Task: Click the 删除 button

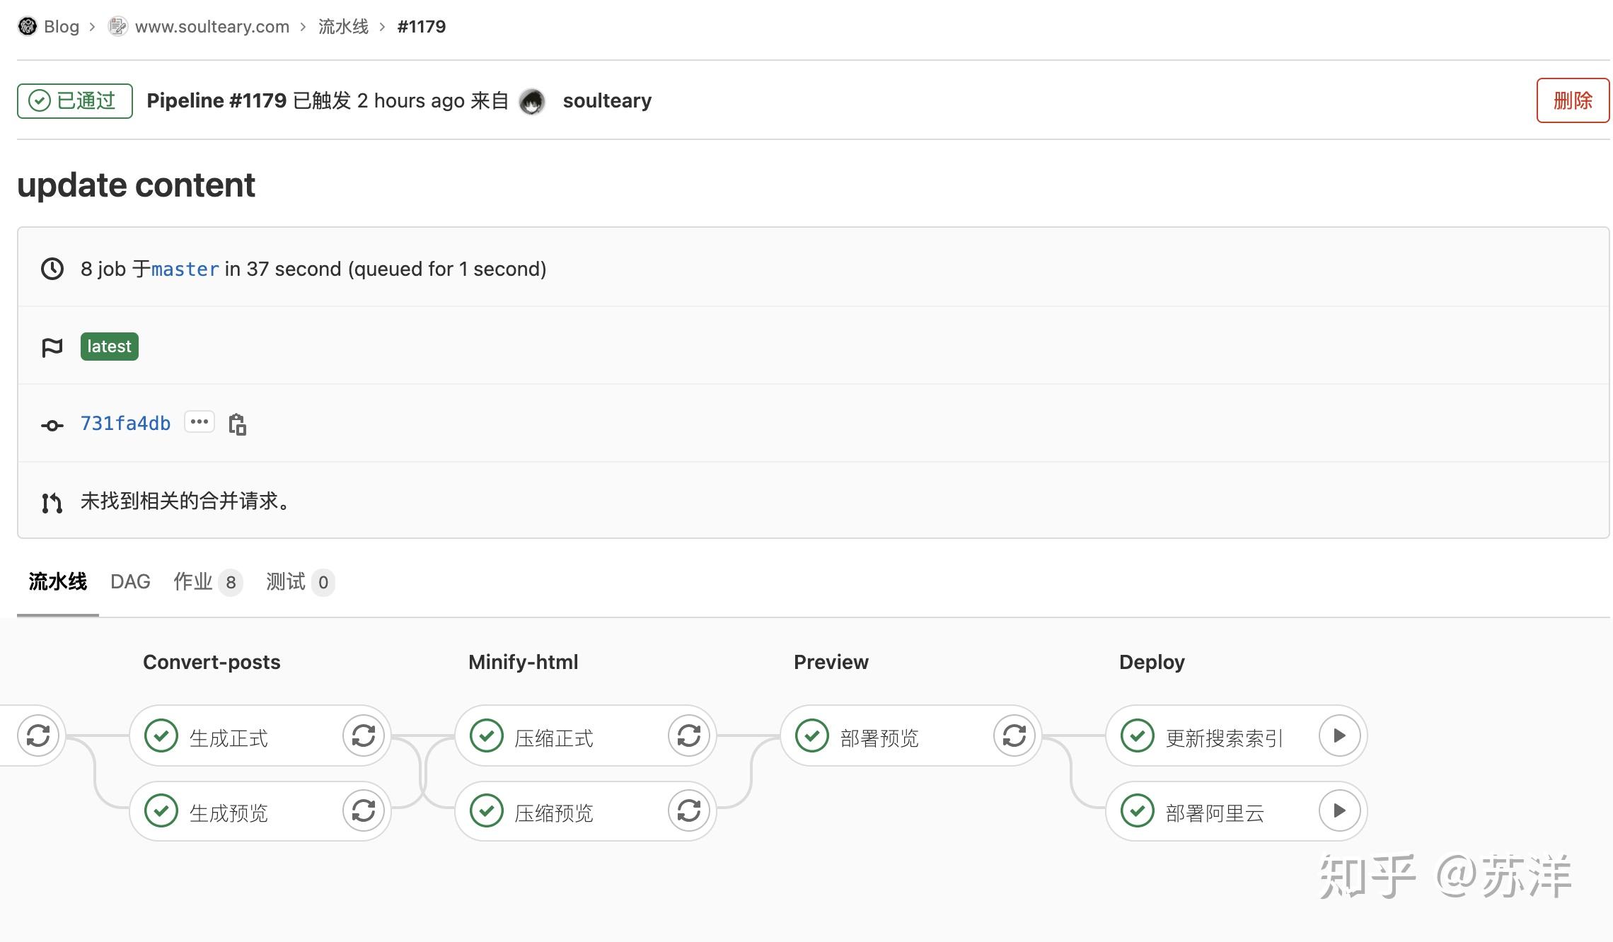Action: coord(1572,100)
